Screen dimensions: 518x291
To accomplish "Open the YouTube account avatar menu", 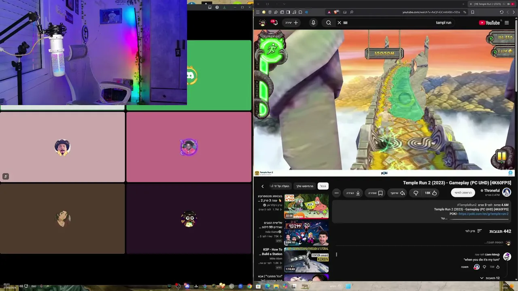I will (x=263, y=23).
